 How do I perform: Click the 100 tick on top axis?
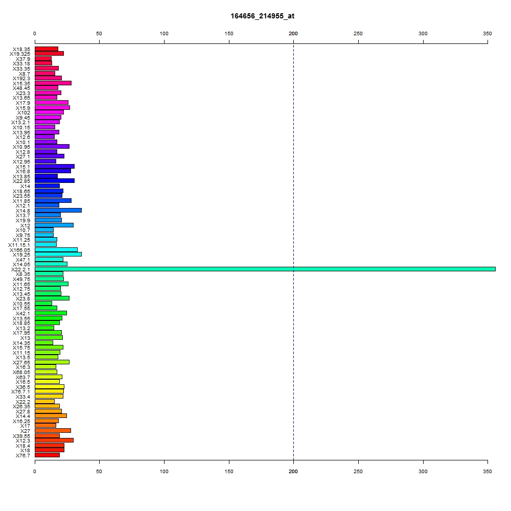[164, 34]
